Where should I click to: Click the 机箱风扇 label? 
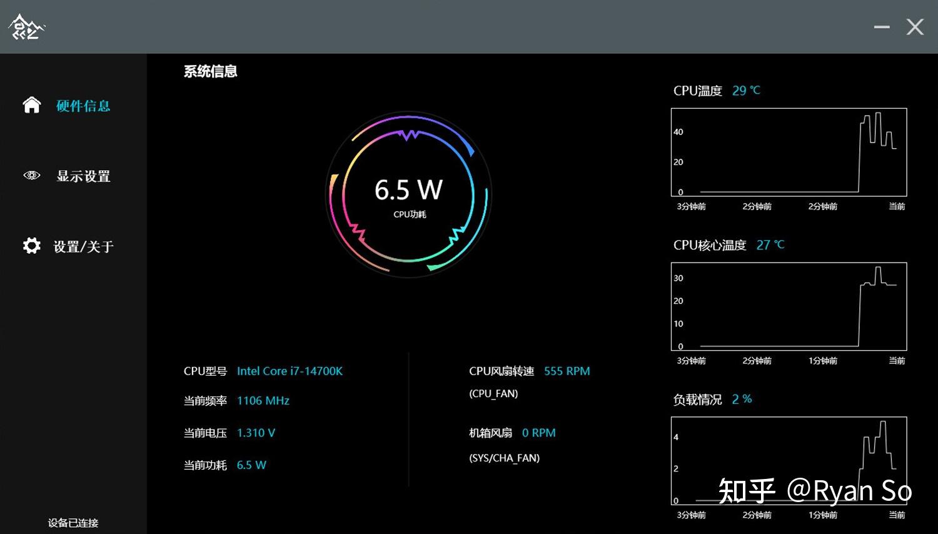tap(490, 433)
